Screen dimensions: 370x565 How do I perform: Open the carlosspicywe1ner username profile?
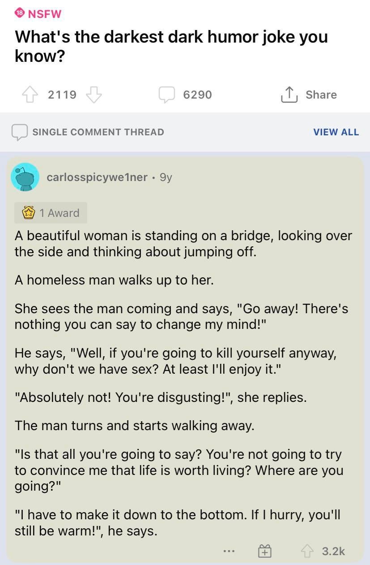(97, 177)
